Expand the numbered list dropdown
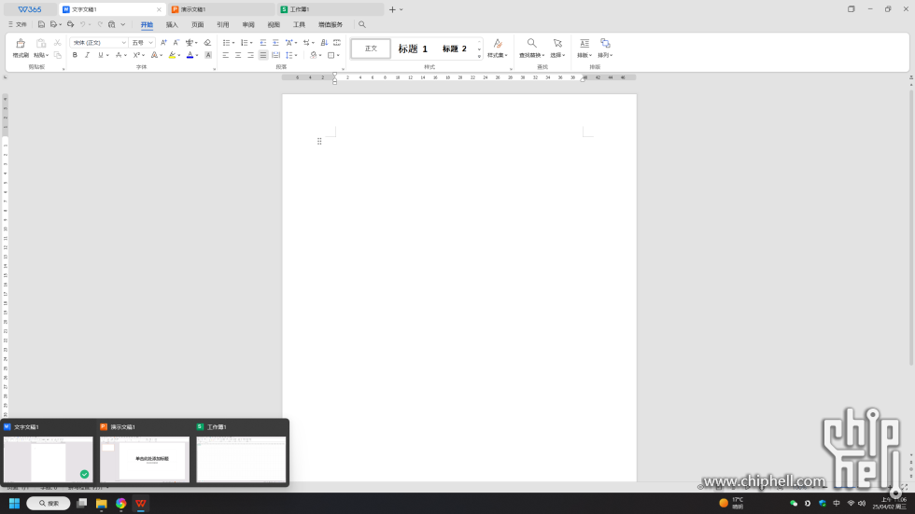This screenshot has height=514, width=915. click(x=251, y=43)
